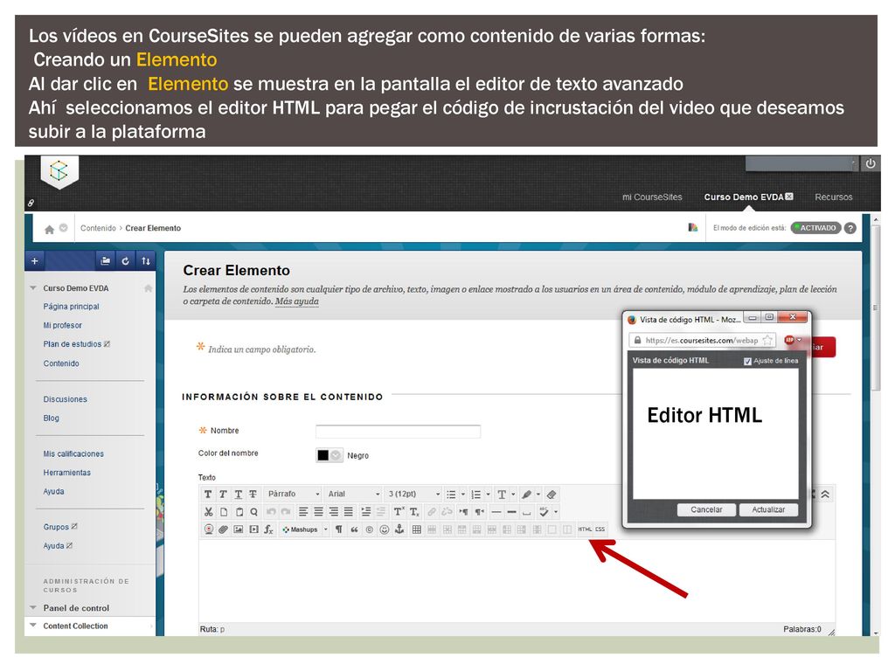This screenshot has height=671, width=895.
Task: Expand the Panel de control section
Action: point(33,608)
